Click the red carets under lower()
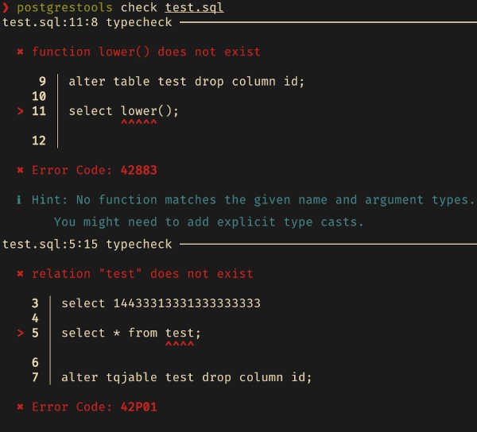Viewport: 477px width, 432px height. click(139, 123)
